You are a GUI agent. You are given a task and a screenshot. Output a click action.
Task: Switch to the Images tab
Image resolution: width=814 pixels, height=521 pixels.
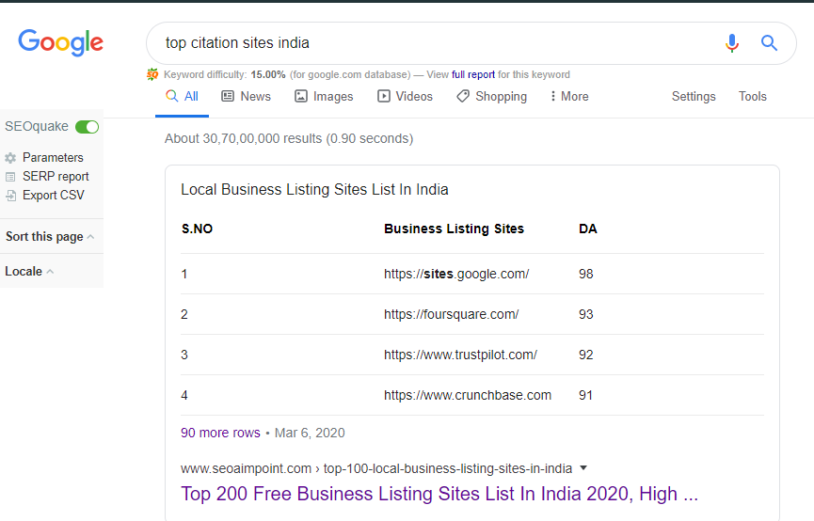[x=324, y=96]
